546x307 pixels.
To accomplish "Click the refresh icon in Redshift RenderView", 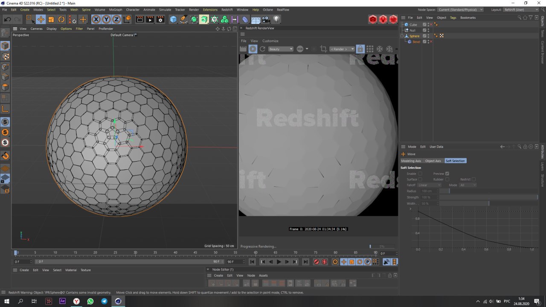I will click(263, 49).
